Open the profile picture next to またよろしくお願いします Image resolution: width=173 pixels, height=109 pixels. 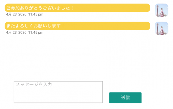(162, 28)
